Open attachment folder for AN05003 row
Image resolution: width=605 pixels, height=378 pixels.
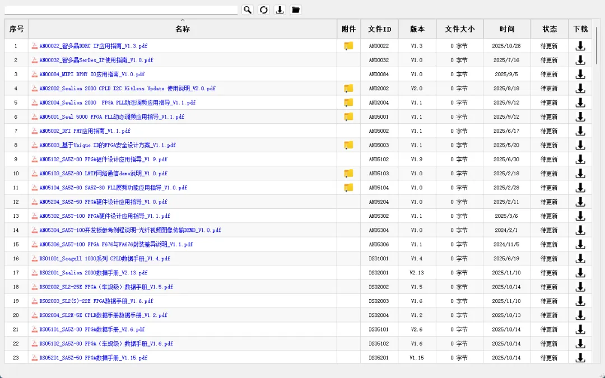click(348, 145)
